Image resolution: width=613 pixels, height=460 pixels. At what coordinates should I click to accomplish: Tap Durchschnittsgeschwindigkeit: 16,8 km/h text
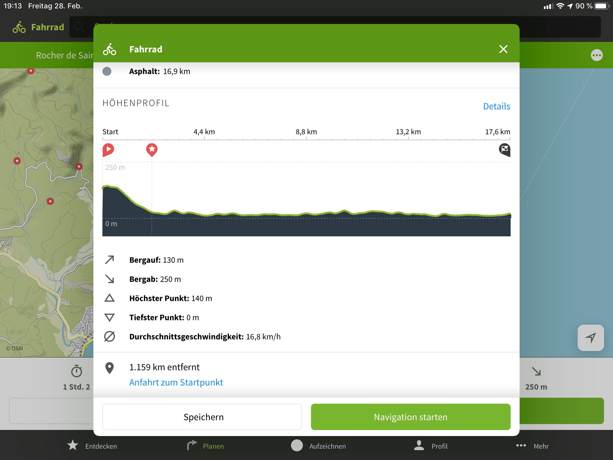pyautogui.click(x=205, y=337)
